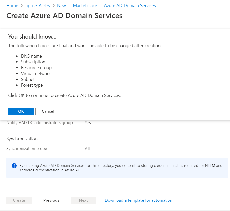
Task: Click the greyed-out Create button
Action: coord(19,200)
